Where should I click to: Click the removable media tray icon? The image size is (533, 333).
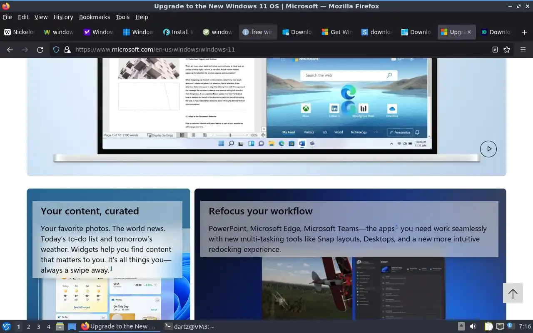[x=461, y=327]
